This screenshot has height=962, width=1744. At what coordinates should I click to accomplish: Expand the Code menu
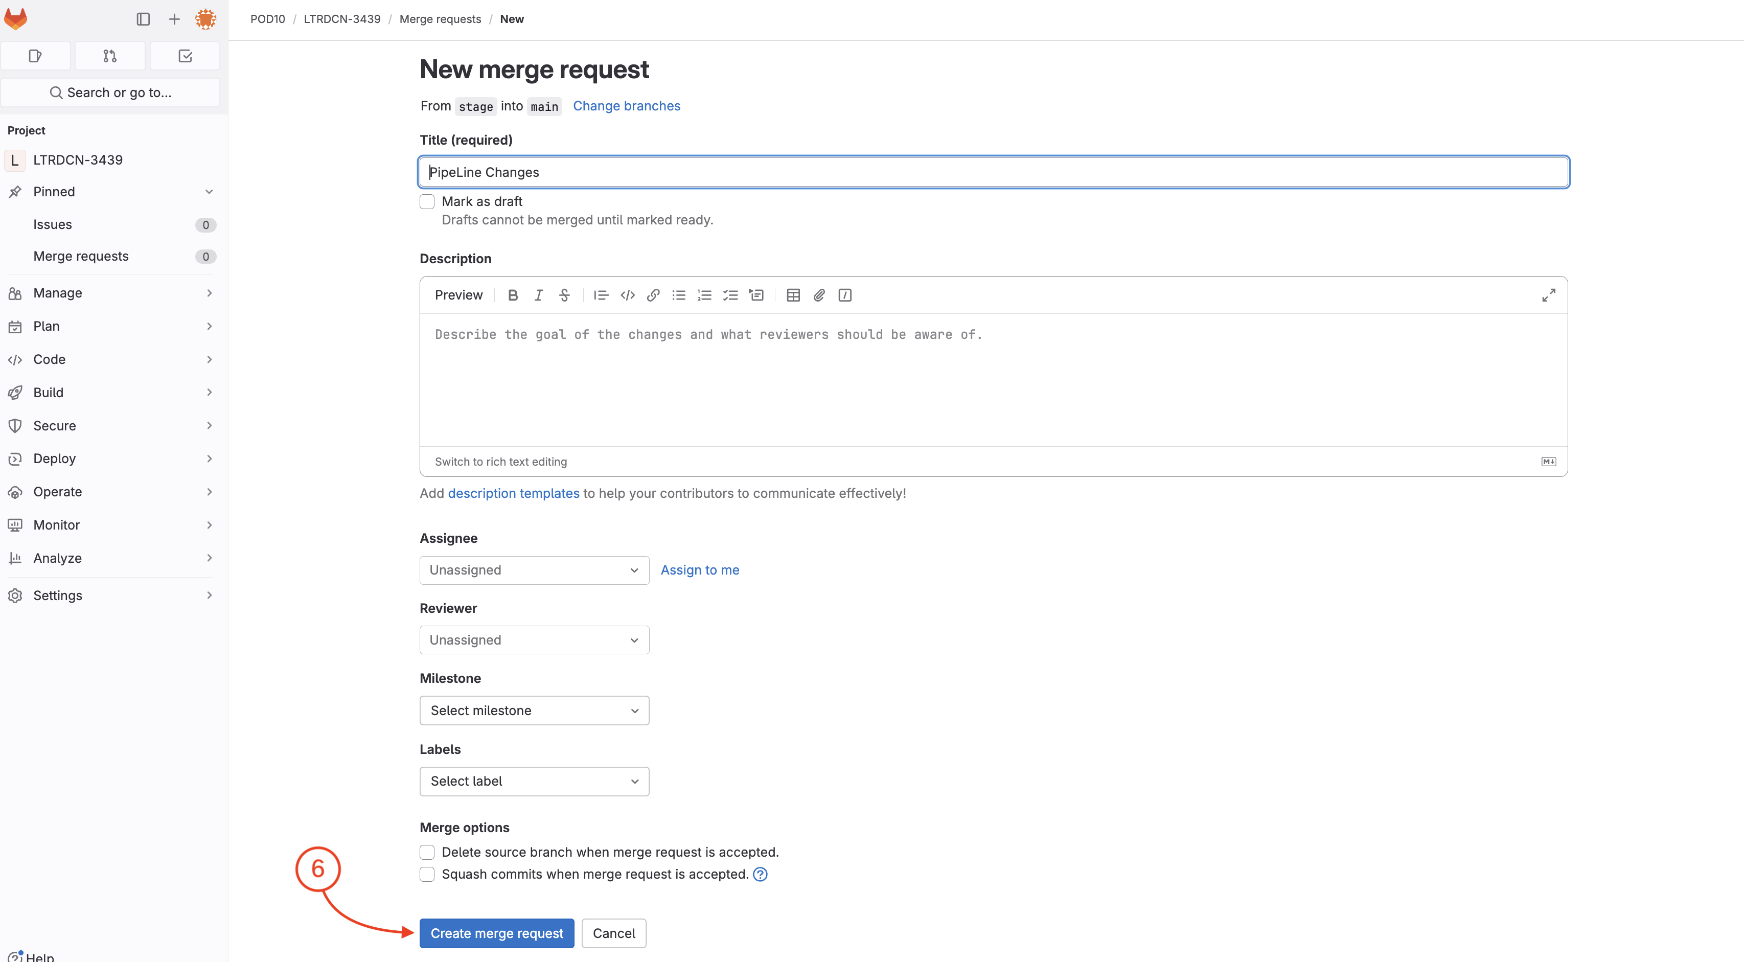(112, 359)
